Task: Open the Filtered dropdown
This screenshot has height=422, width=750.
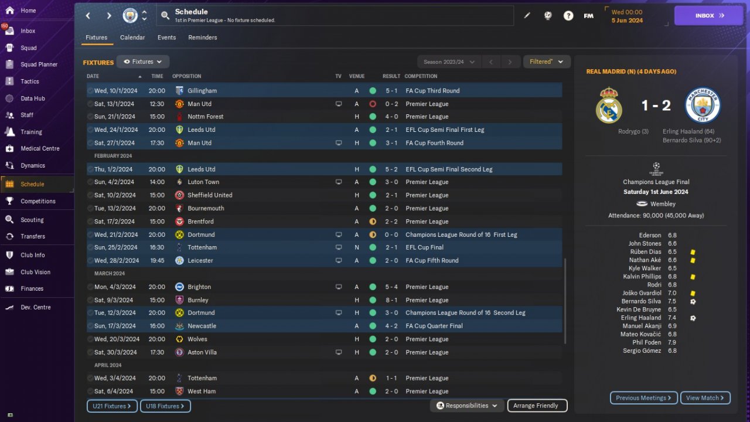Action: 546,62
